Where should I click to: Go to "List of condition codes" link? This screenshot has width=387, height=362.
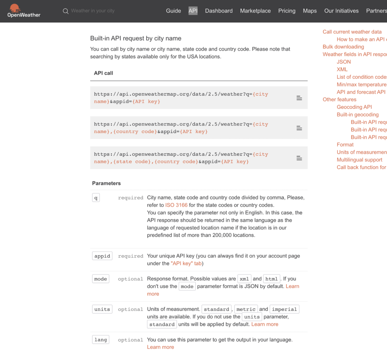[x=362, y=77]
